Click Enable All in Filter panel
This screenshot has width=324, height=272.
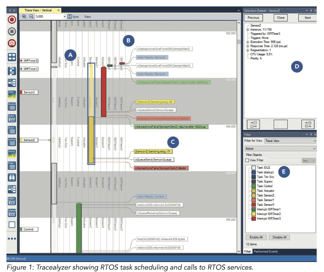(256, 237)
